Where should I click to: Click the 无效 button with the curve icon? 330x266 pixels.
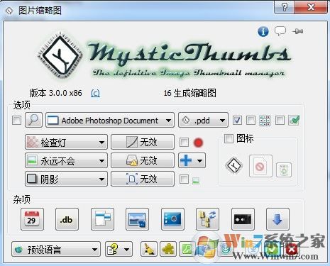[x=143, y=142]
